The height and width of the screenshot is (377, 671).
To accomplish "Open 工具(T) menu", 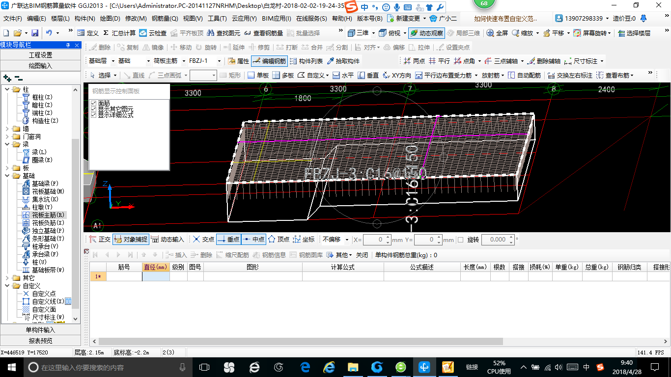I will [x=217, y=19].
